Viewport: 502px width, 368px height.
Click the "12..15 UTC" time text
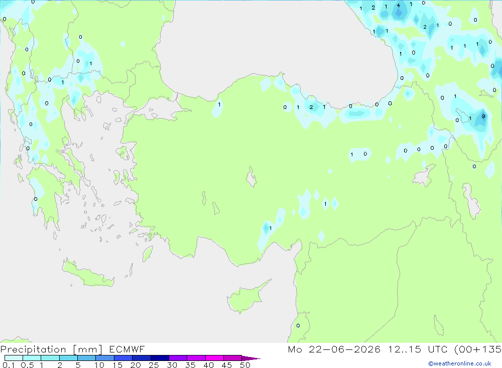click(x=419, y=349)
